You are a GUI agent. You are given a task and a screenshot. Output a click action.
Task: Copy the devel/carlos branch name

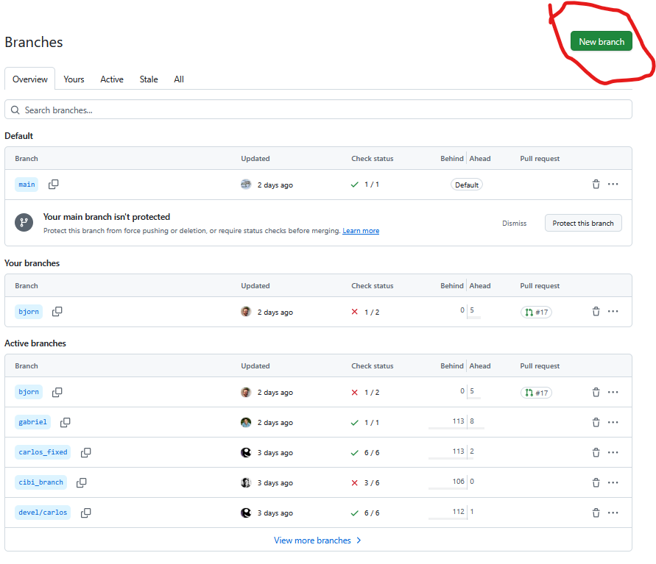(86, 513)
